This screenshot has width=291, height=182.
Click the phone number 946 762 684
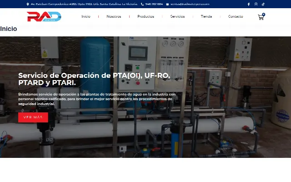pyautogui.click(x=154, y=4)
